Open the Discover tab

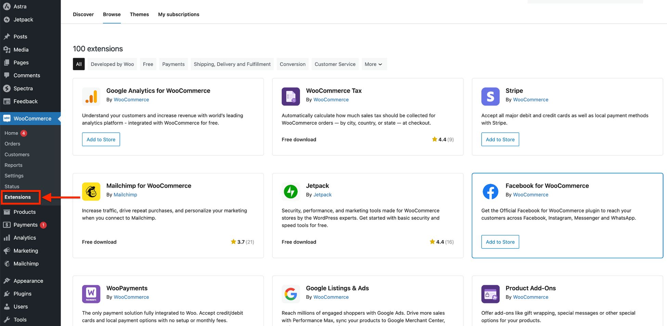(83, 14)
